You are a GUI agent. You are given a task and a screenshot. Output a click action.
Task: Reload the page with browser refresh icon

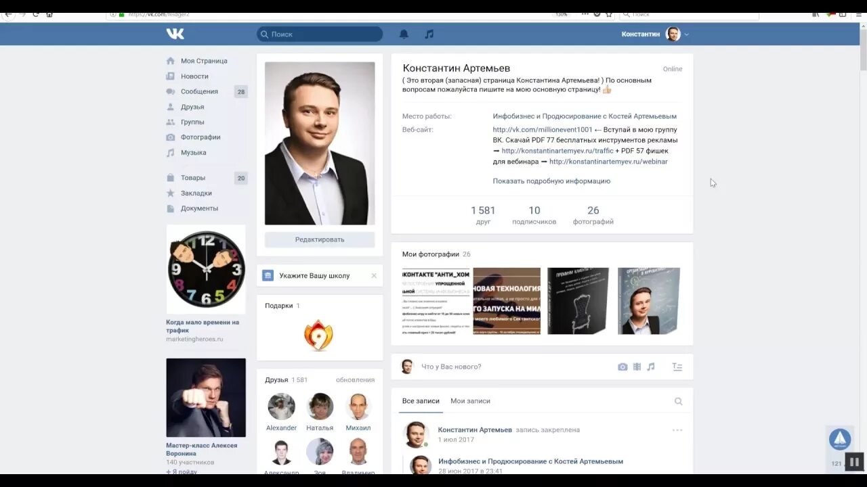point(35,14)
